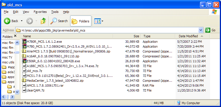
Task: Click the Forward arrow button
Action: [x=30, y=21]
